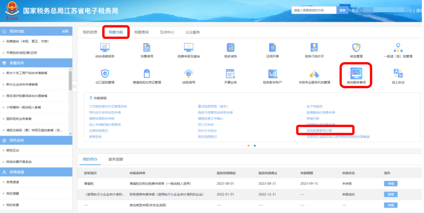424x213 pixels.
Task: Open 税费缴纳(申报、更正、作废) in sidebar
Action: point(27,41)
